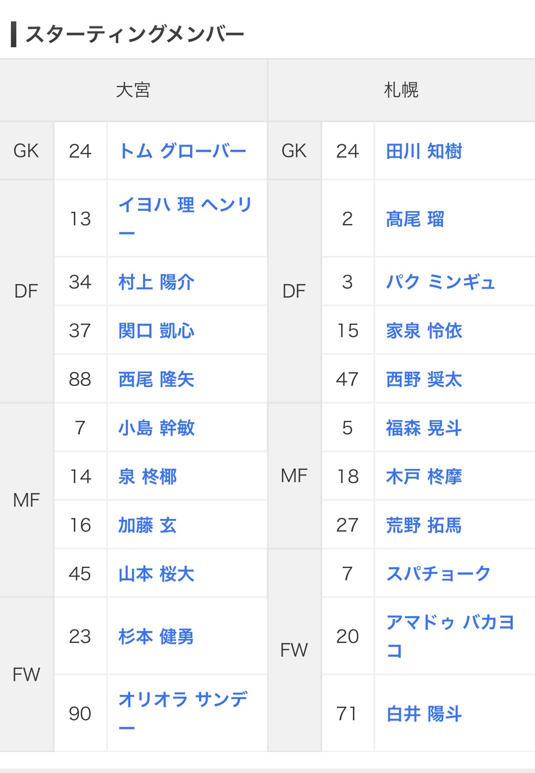535x773 pixels.
Task: Open 杉本 健勇 profile
Action: (x=156, y=636)
